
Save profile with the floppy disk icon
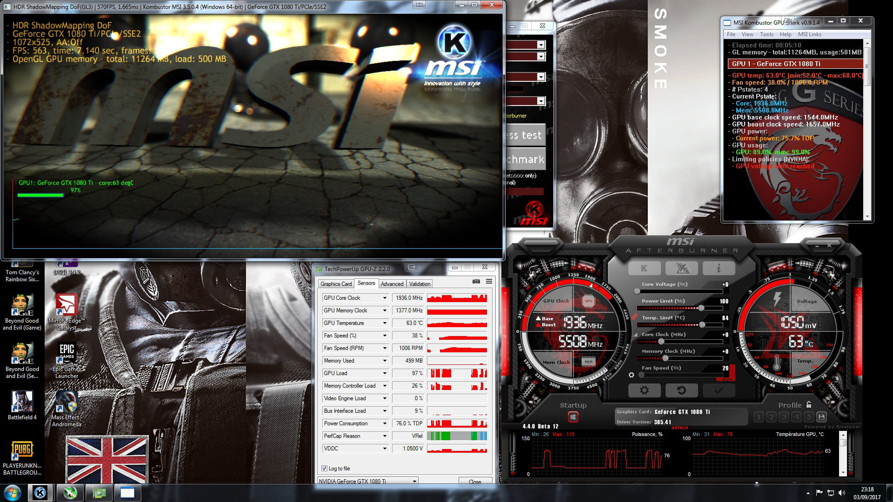point(821,417)
